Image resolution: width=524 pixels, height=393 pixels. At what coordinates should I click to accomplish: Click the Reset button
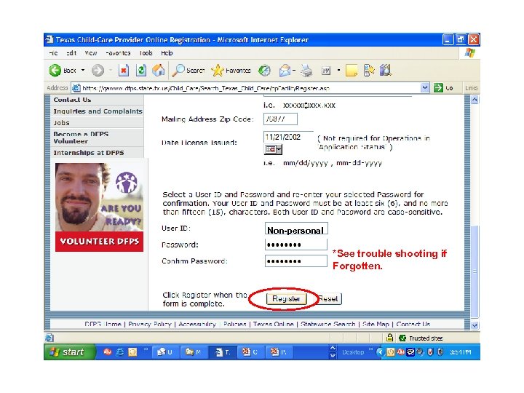point(329,299)
